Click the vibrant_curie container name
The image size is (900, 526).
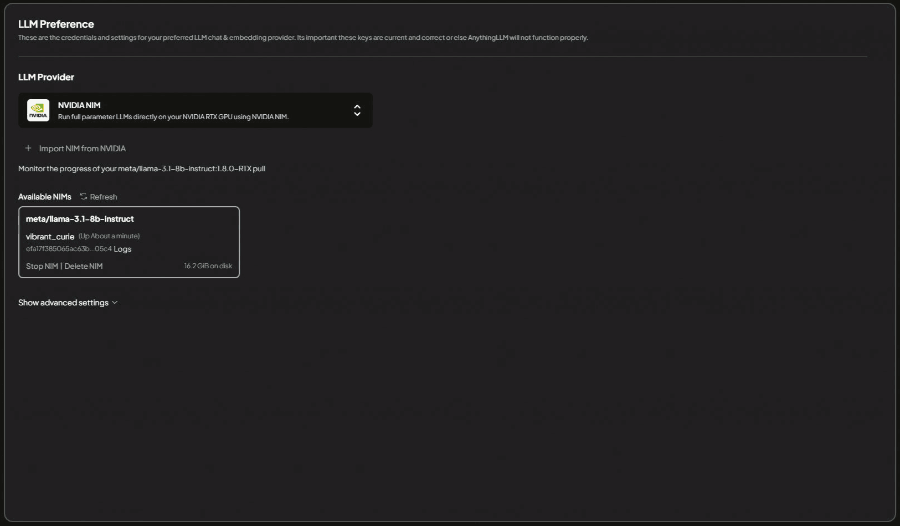50,237
